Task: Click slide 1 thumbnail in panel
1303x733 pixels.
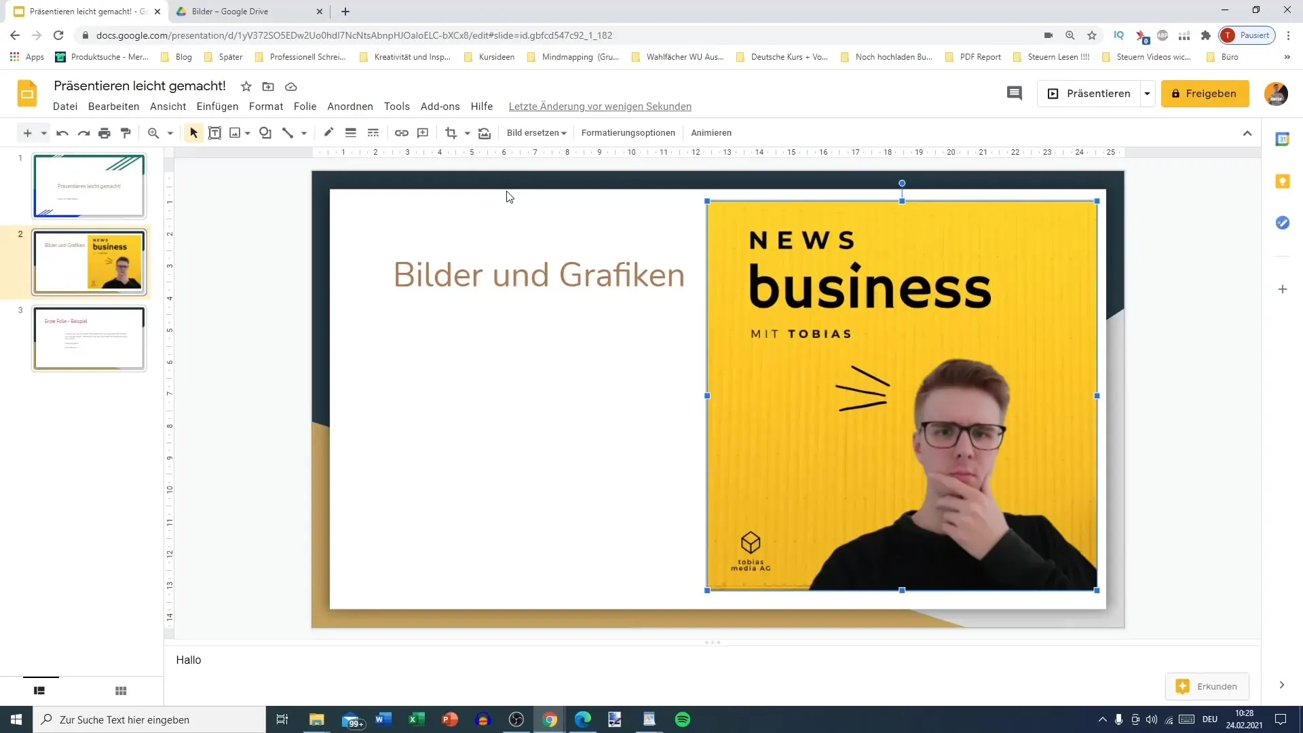Action: (88, 185)
